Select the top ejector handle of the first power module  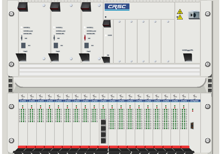click(x=23, y=7)
